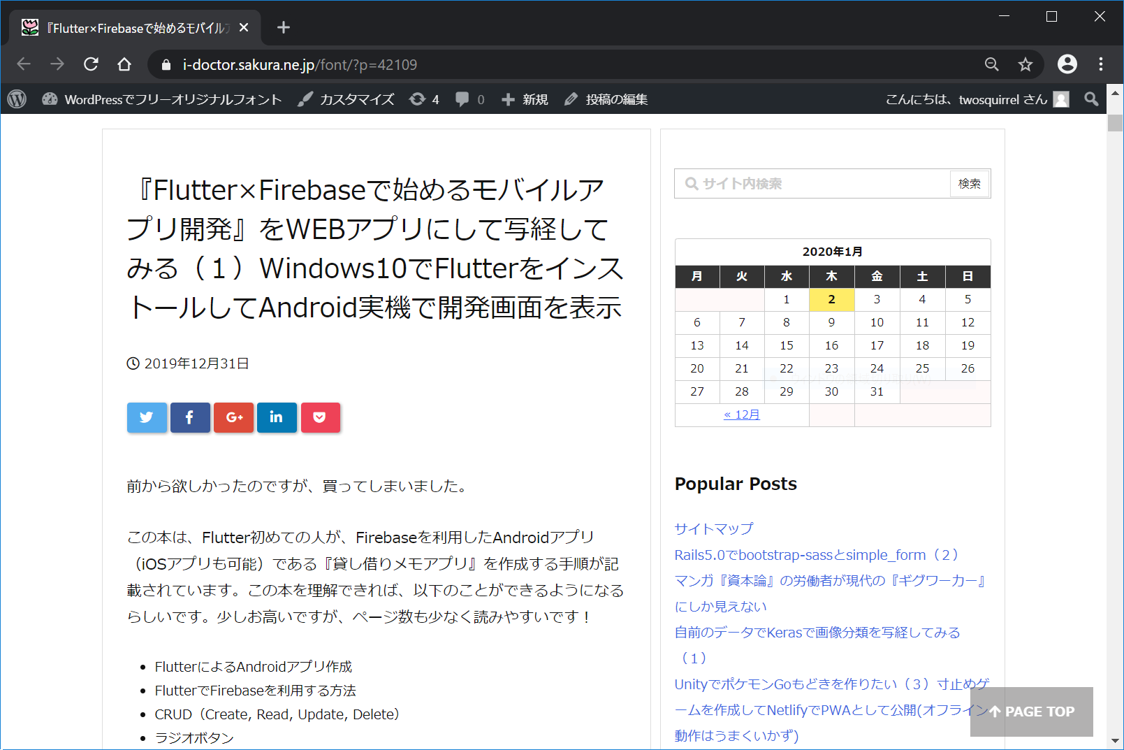Go to previous month « 12月
1124x750 pixels.
pos(741,414)
